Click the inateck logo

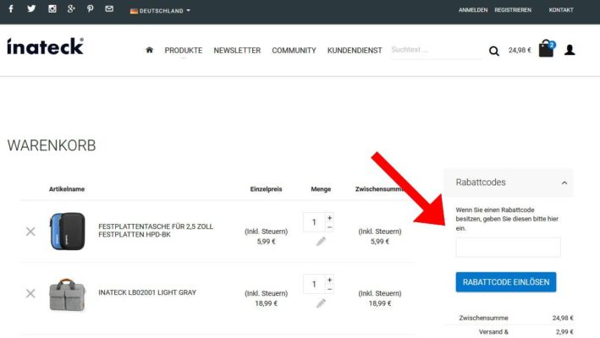pyautogui.click(x=45, y=46)
